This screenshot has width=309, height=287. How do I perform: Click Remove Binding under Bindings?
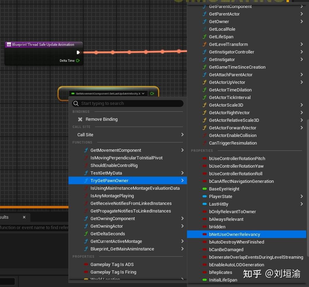pyautogui.click(x=101, y=119)
